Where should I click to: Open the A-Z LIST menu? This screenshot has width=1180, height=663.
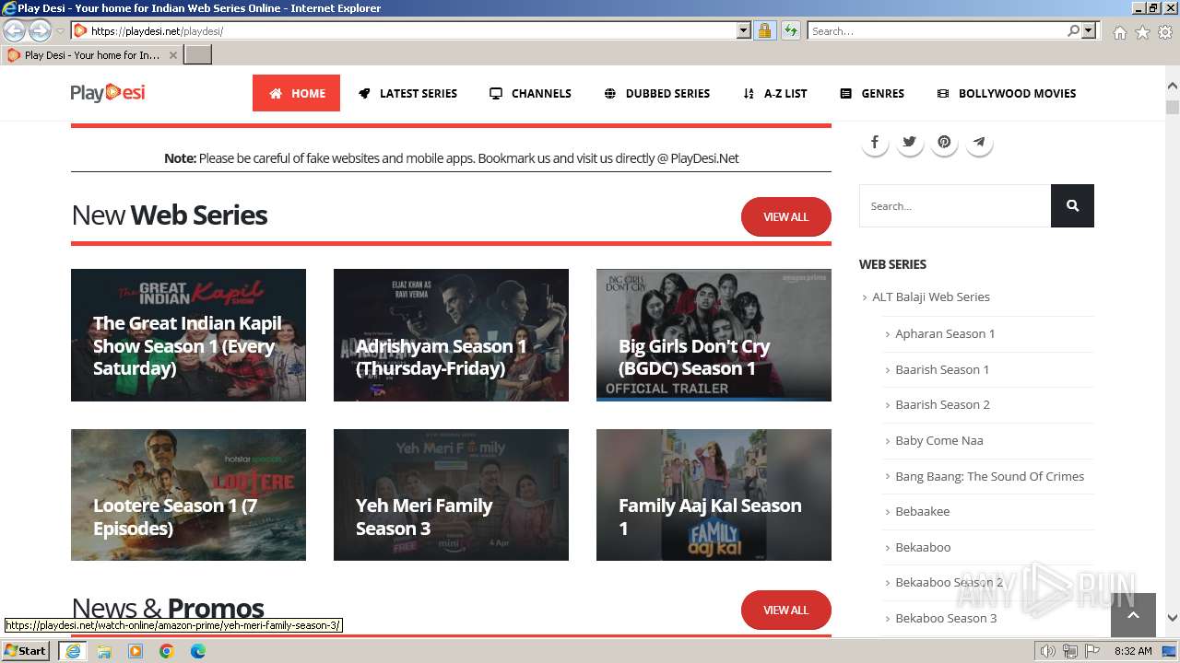point(775,93)
